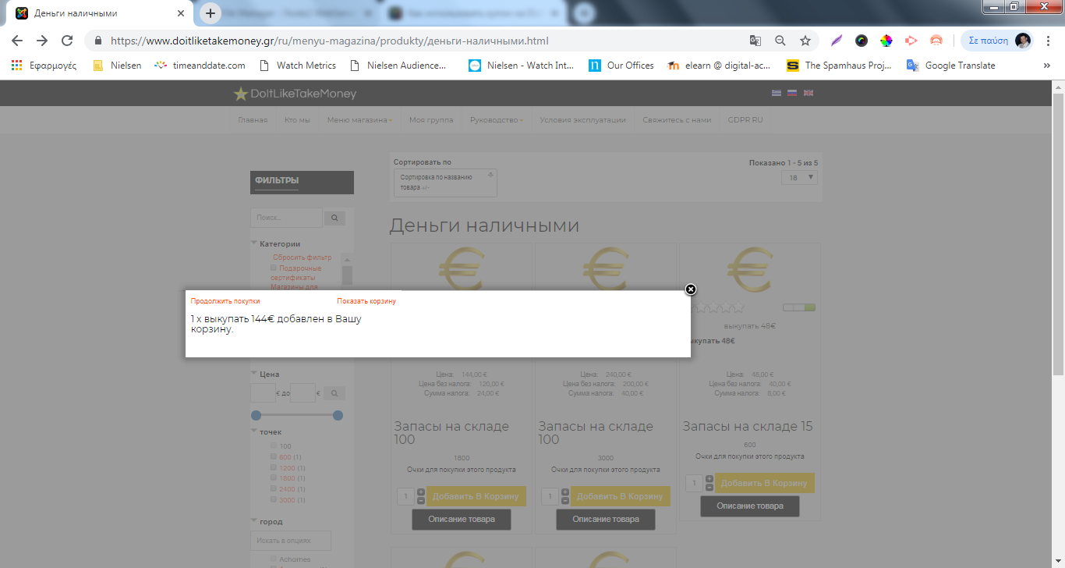Screen dimensions: 1065x568
Task: Switch language with British flag
Action: click(808, 93)
